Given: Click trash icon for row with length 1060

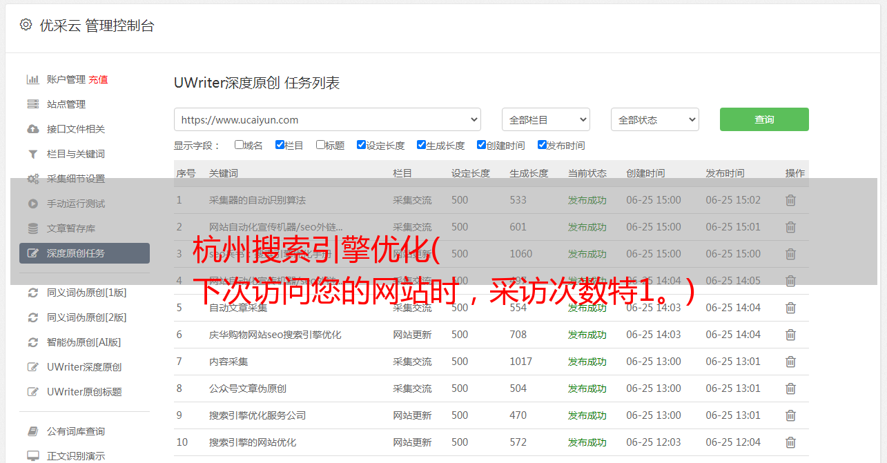Looking at the screenshot, I should click(x=791, y=254).
